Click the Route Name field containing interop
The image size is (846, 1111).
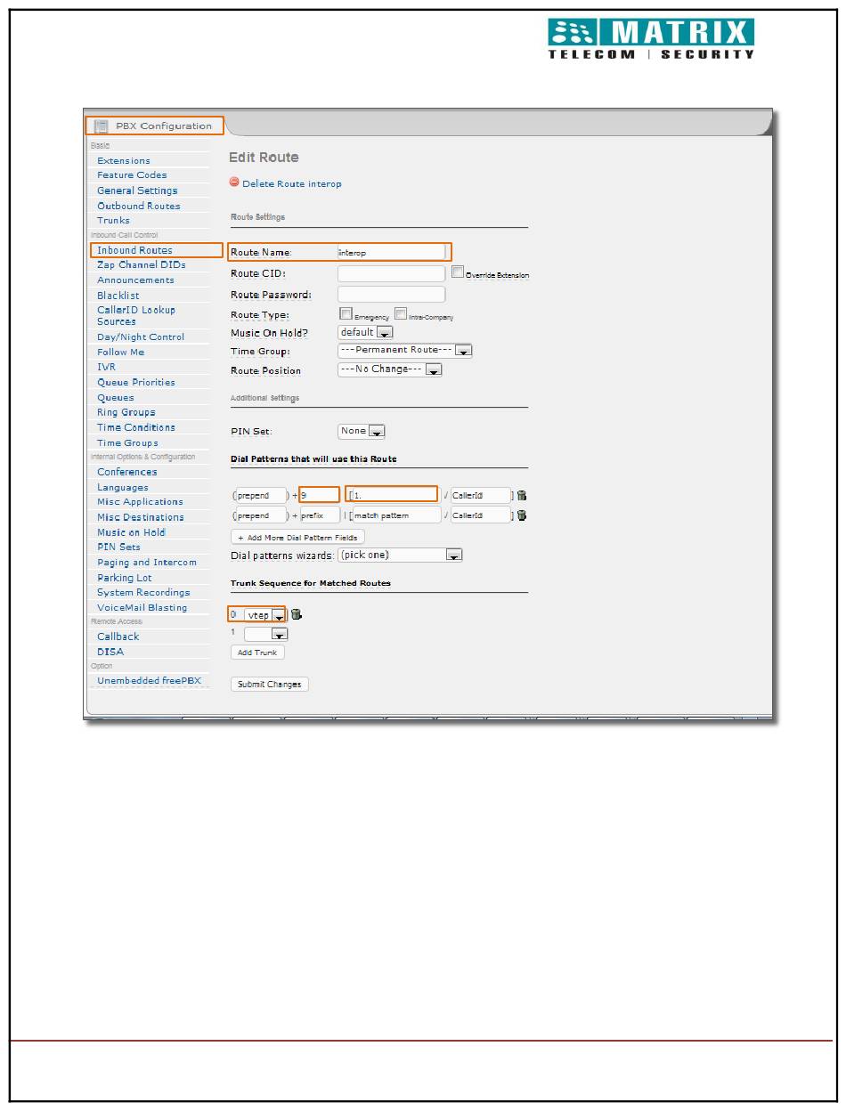[392, 253]
